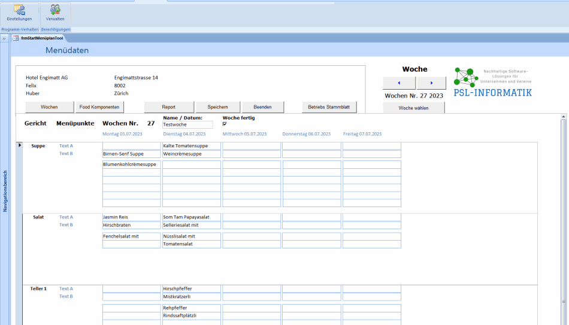This screenshot has width=569, height=325.
Task: Click the Selleriesalat mit cell
Action: pyautogui.click(x=191, y=225)
